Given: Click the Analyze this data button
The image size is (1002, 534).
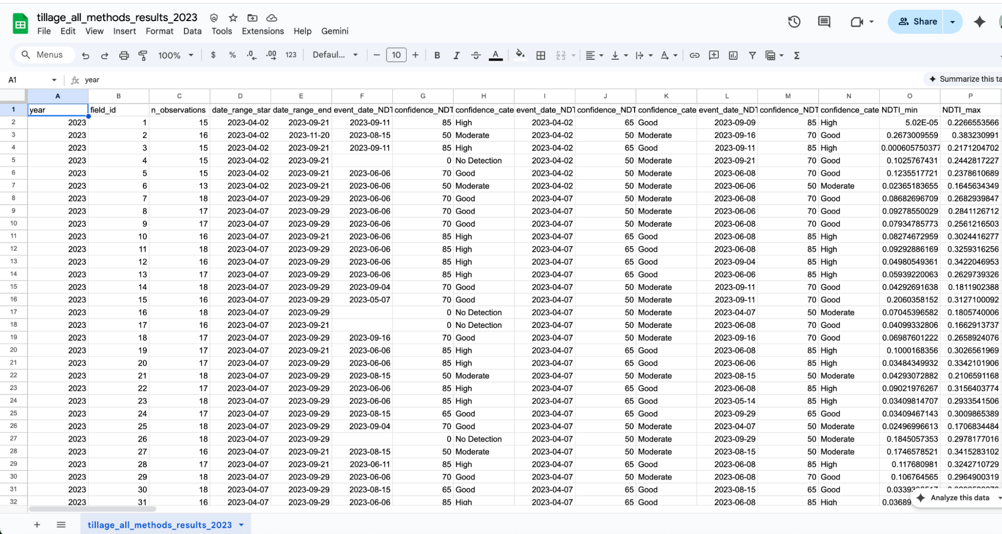Looking at the screenshot, I should coord(959,498).
